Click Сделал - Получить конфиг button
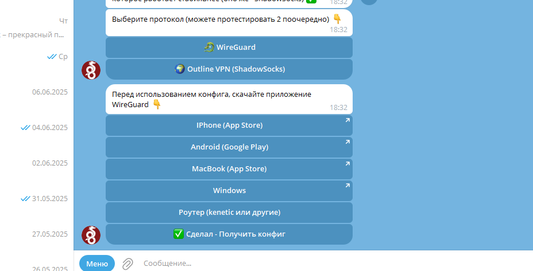This screenshot has height=271, width=533. click(x=229, y=234)
